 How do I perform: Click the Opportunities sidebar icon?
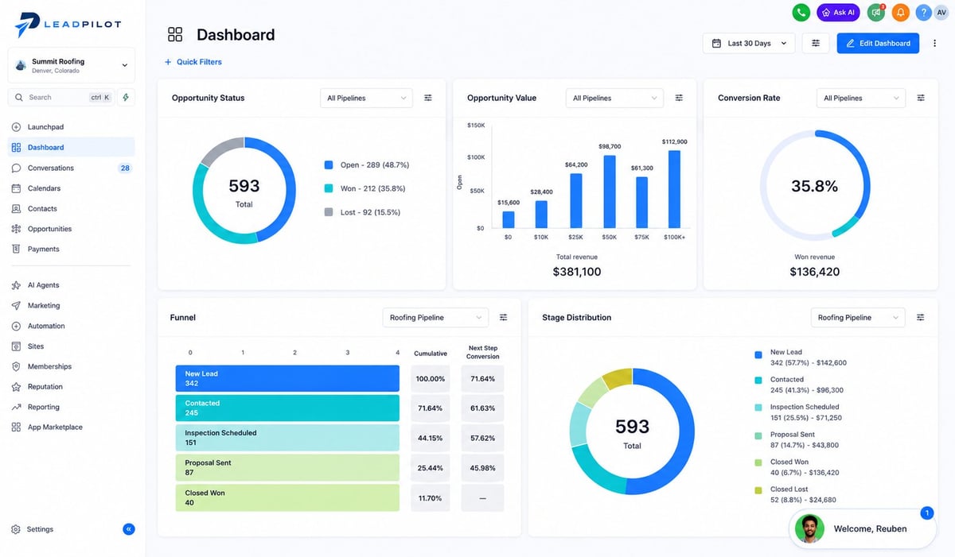[17, 229]
